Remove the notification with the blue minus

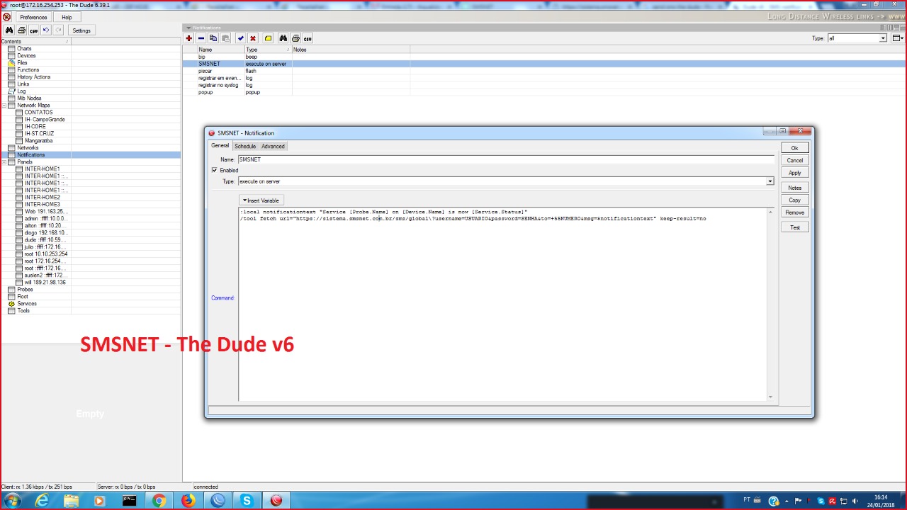coord(201,38)
